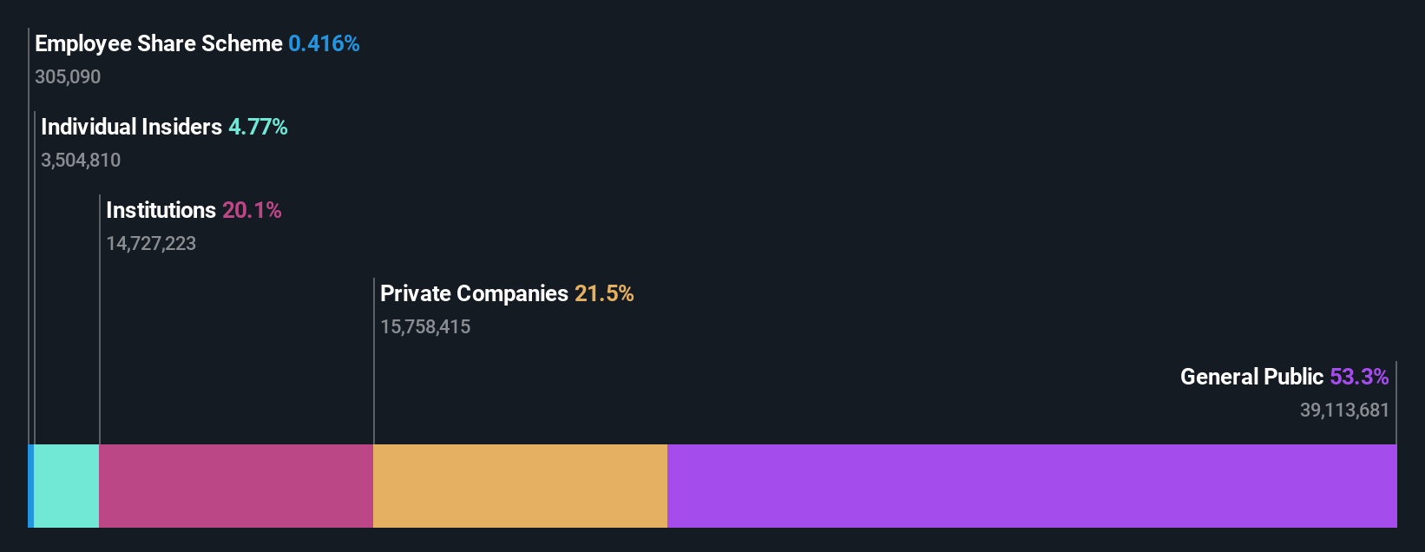Click the Employee Share Scheme label

click(159, 43)
